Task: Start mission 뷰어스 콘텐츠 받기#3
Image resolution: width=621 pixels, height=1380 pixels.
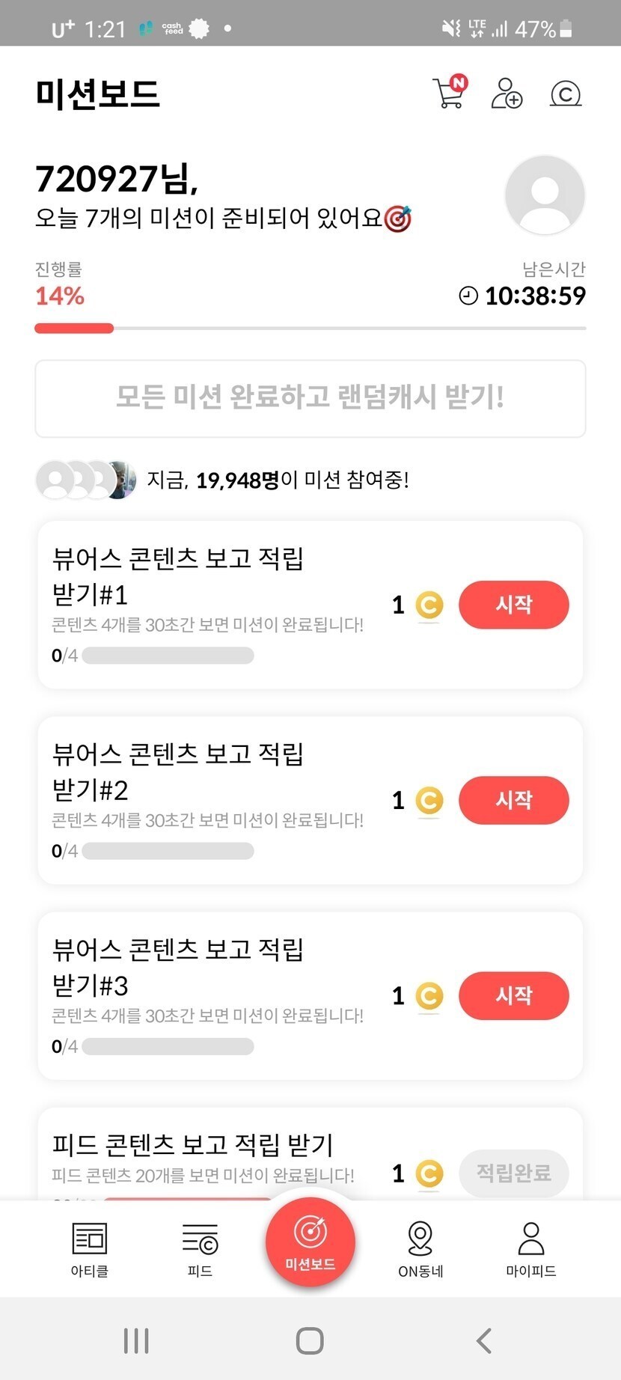Action: [x=513, y=995]
